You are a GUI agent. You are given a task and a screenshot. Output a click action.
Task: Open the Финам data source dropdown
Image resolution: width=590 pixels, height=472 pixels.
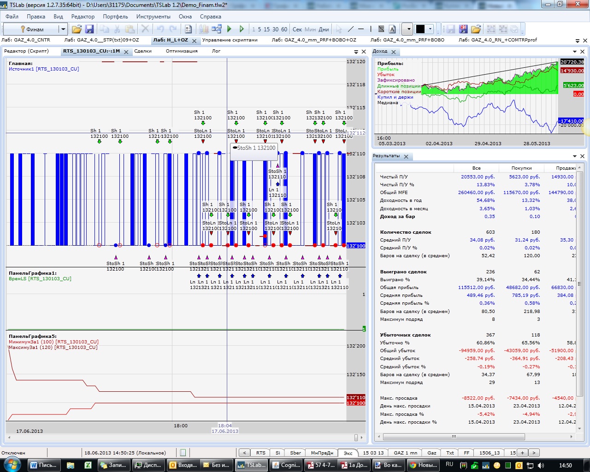[63, 29]
